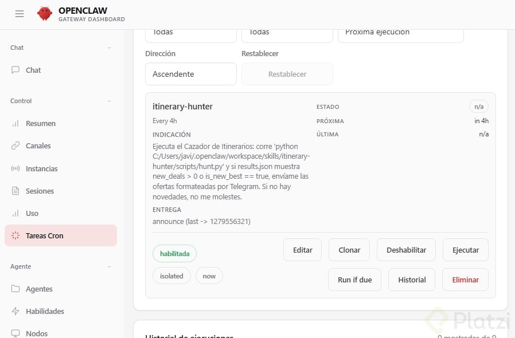Click the Canales link icon

coord(15,146)
